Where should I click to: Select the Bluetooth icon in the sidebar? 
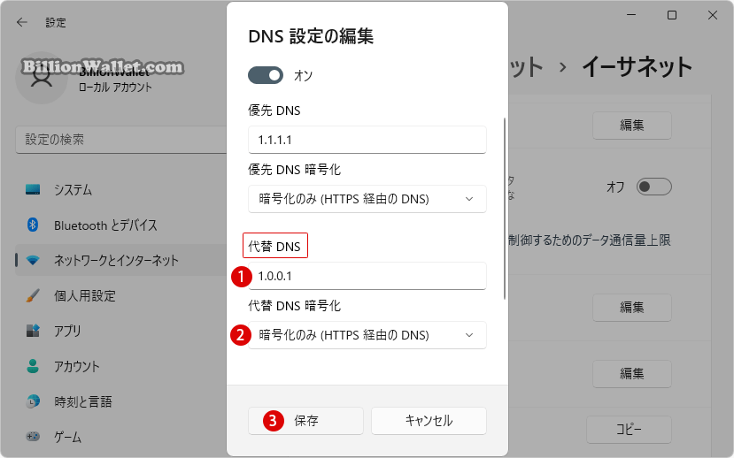click(x=32, y=225)
